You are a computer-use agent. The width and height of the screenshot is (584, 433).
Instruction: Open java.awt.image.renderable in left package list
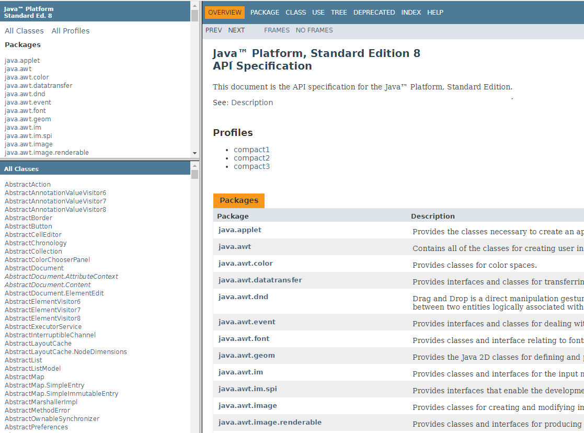point(47,152)
